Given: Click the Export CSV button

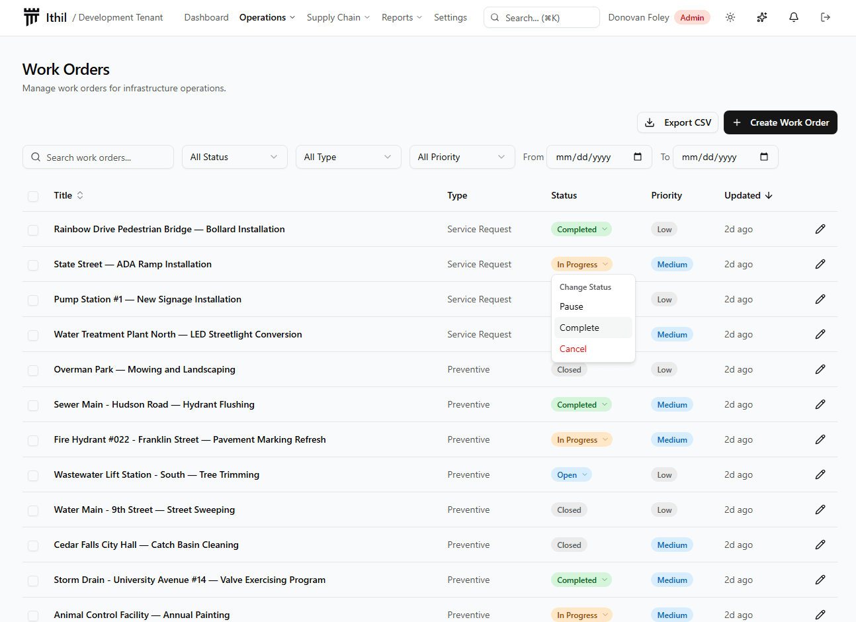Looking at the screenshot, I should click(677, 122).
